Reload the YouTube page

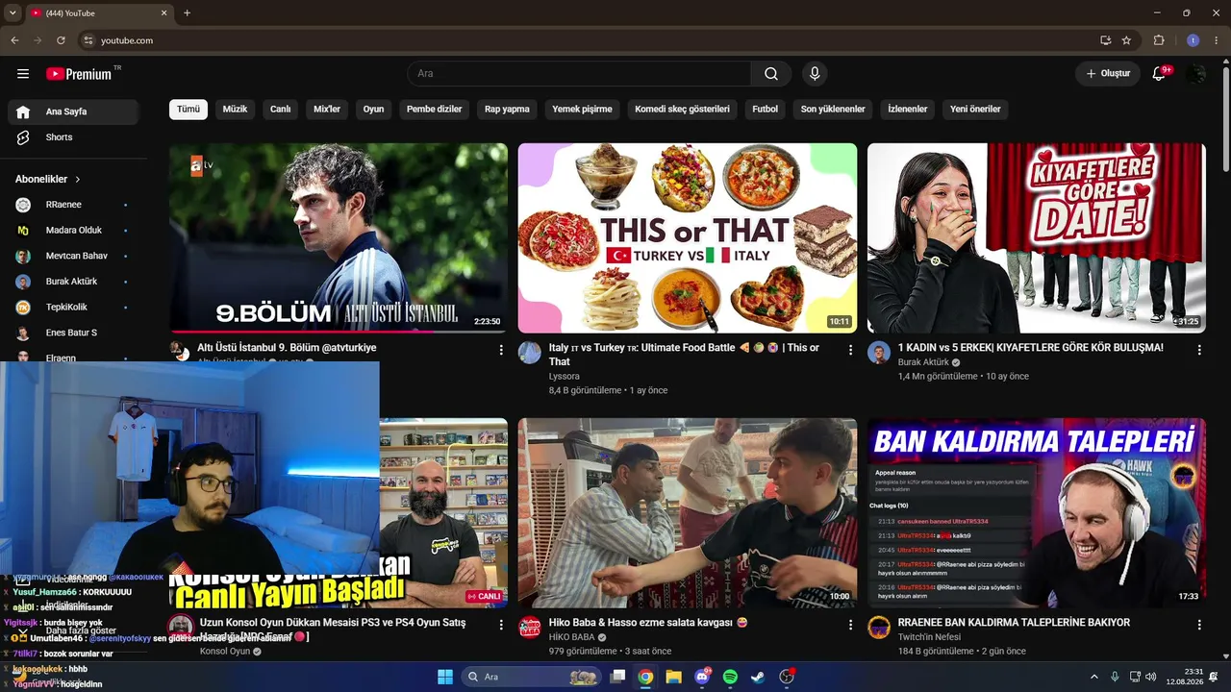[61, 40]
